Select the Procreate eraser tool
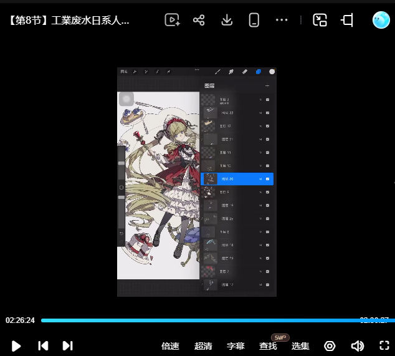The height and width of the screenshot is (356, 395). (x=245, y=72)
